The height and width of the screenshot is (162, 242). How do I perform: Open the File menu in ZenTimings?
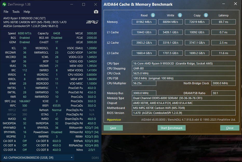click(6, 12)
